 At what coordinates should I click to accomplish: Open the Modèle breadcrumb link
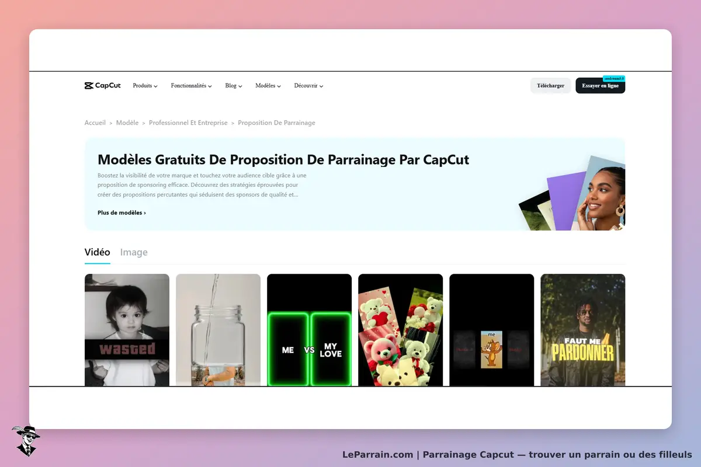click(x=127, y=123)
